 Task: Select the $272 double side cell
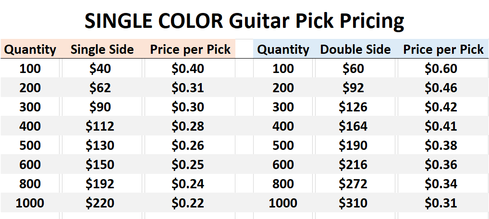click(353, 184)
